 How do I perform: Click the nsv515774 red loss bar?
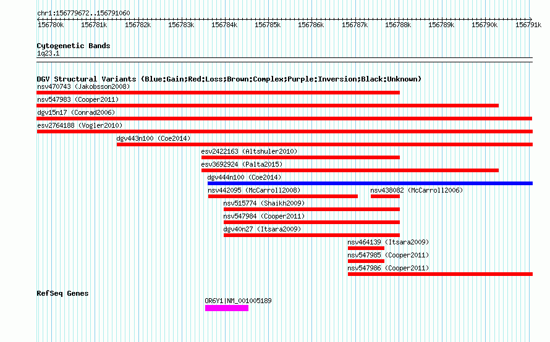[x=311, y=209]
